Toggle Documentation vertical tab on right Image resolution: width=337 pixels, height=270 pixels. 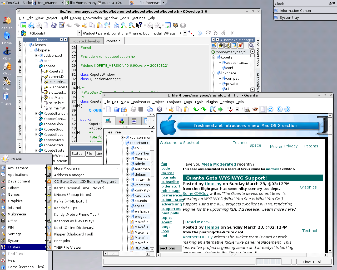[258, 53]
